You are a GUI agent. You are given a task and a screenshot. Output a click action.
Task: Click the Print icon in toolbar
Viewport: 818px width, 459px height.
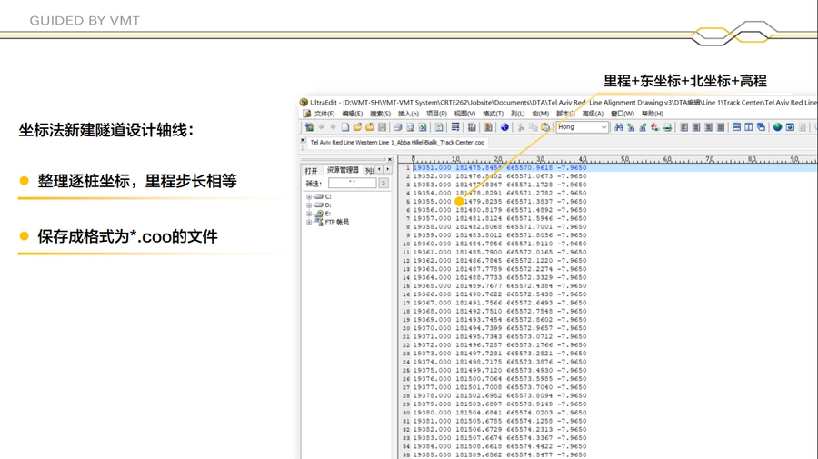click(397, 127)
